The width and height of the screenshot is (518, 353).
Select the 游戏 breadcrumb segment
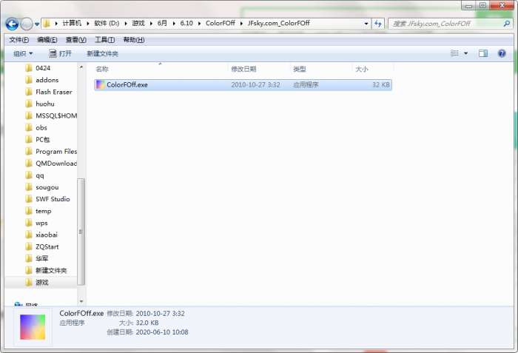(138, 23)
